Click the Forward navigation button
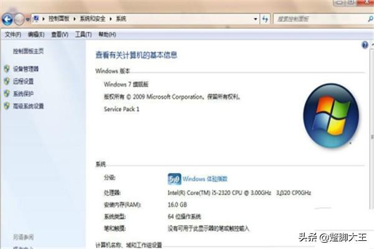Image resolution: width=374 pixels, height=249 pixels. [19, 19]
